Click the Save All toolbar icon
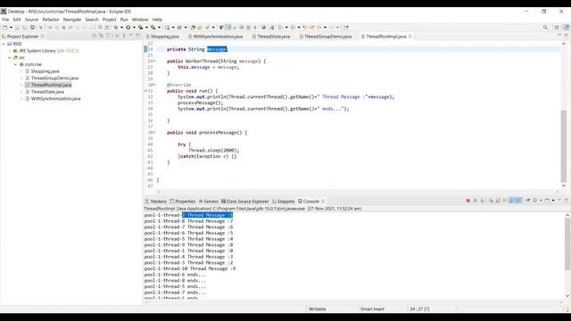 tap(24, 28)
